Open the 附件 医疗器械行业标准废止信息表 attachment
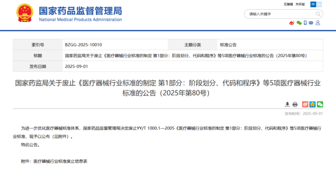Viewport: 336px width, 172px height. point(60,161)
